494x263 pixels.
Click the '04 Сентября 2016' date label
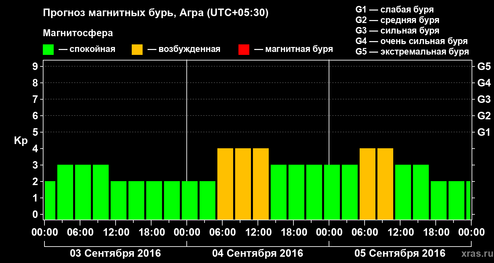258,253
